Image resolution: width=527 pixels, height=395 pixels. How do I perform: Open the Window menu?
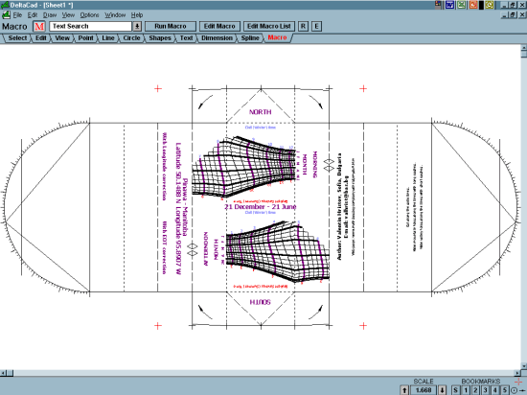click(x=115, y=15)
